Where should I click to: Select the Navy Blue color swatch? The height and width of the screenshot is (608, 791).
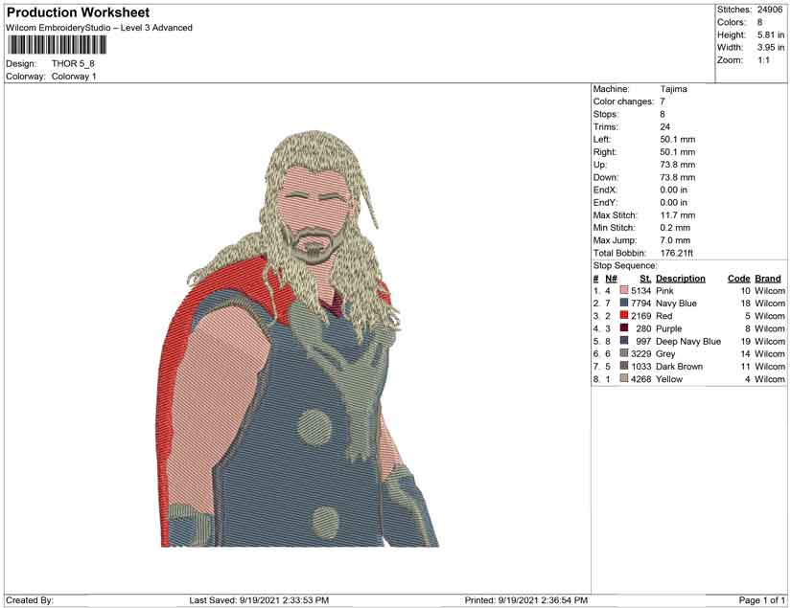pyautogui.click(x=624, y=304)
